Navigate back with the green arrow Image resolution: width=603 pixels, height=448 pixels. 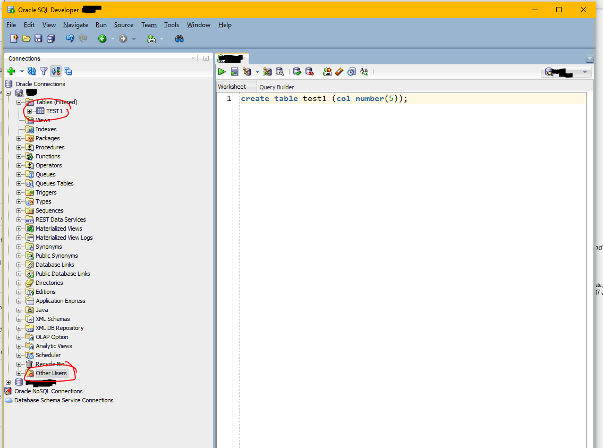coord(103,38)
